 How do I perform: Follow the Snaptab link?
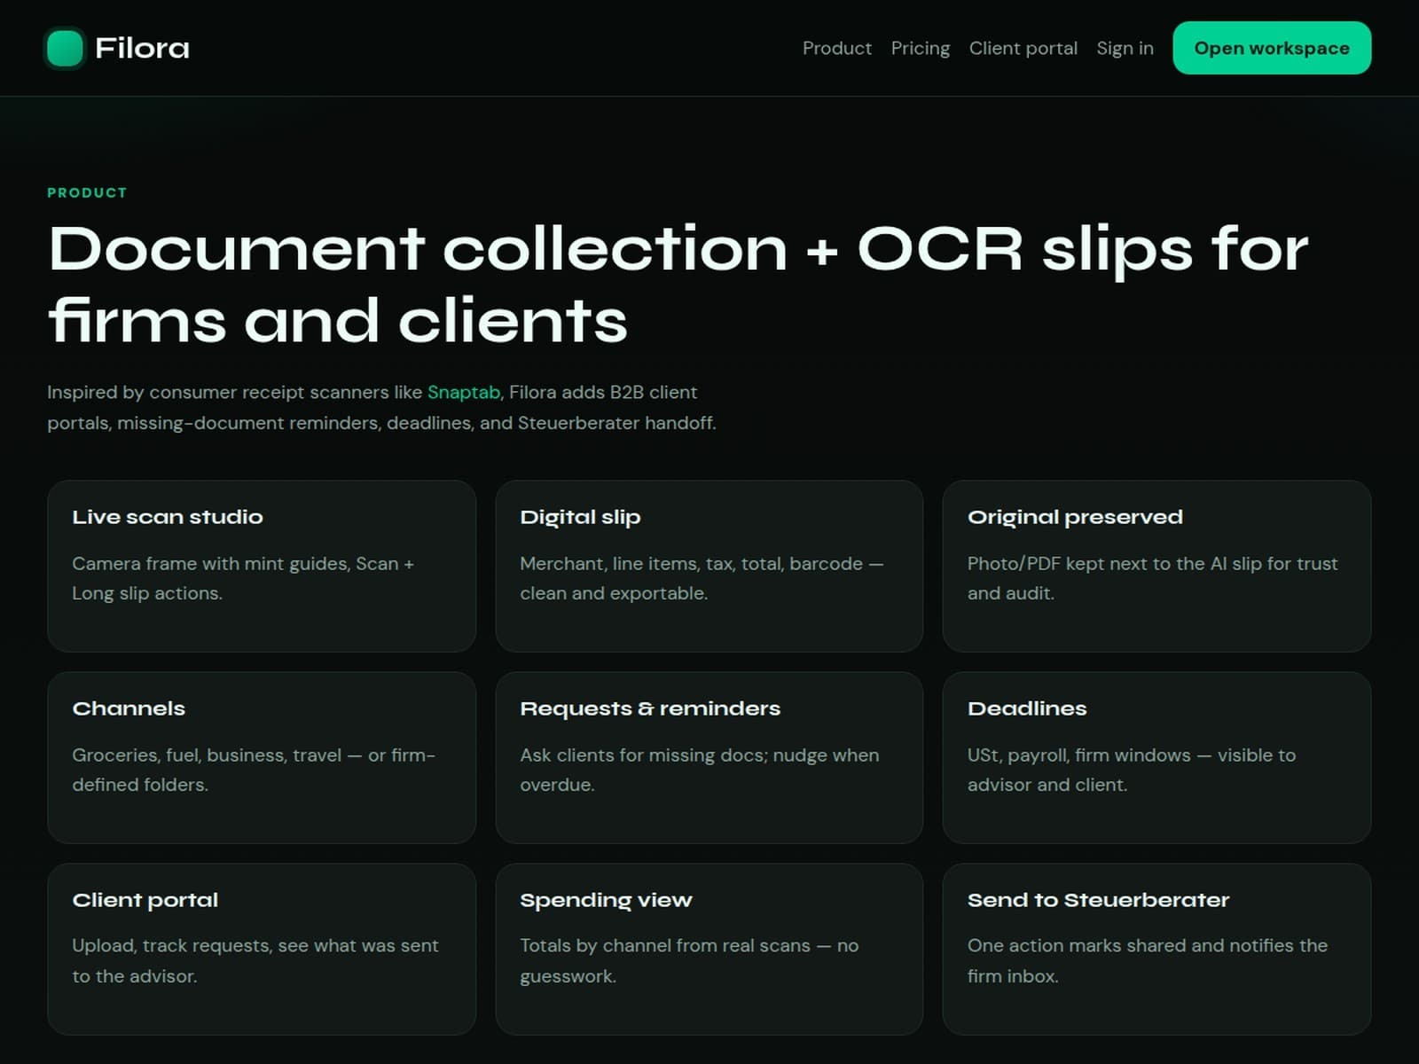click(x=464, y=392)
